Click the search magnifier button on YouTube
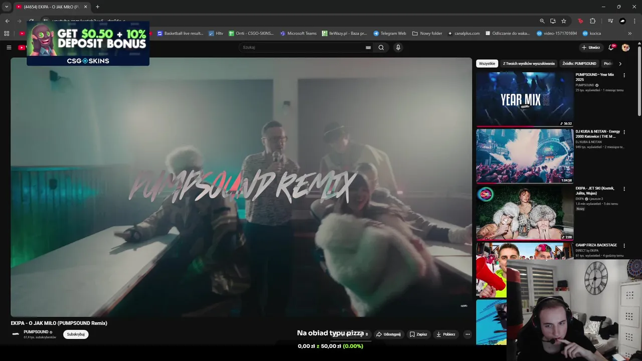Screen dimensions: 642x361 (x=381, y=48)
